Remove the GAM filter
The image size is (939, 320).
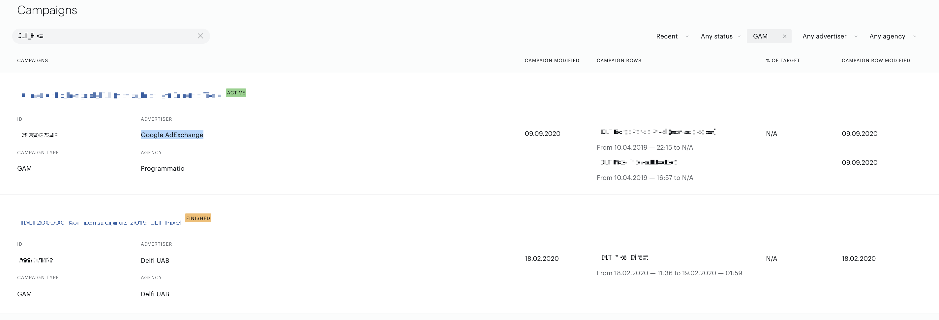point(784,37)
